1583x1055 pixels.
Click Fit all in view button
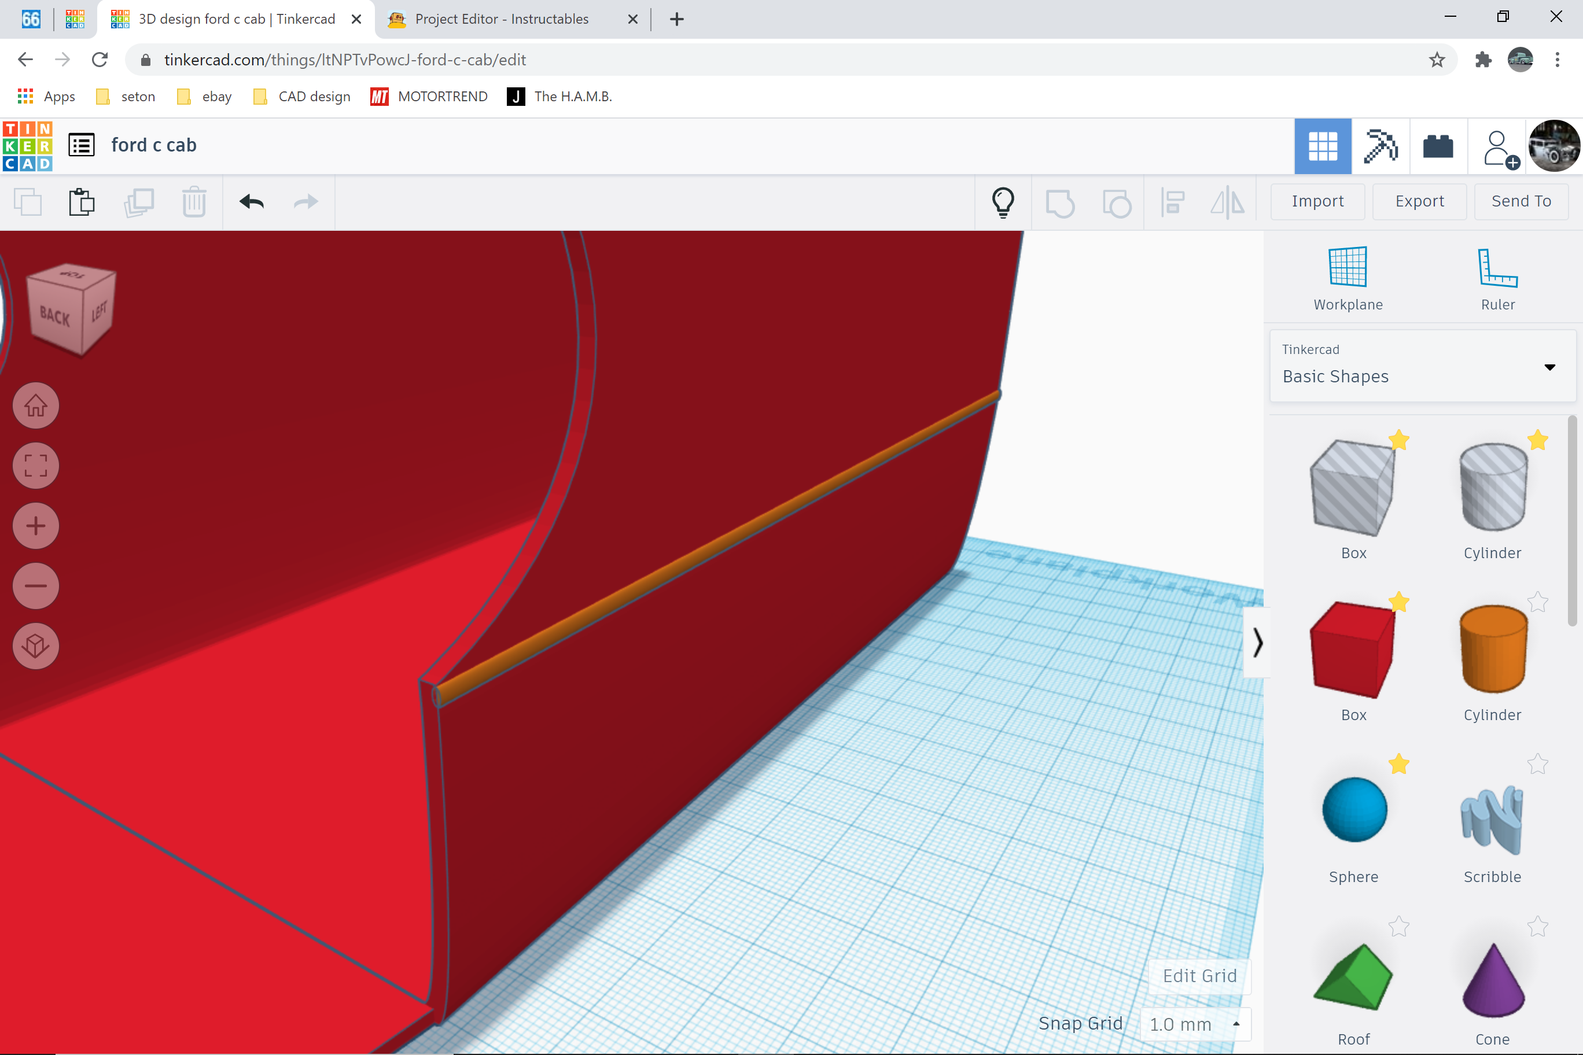(x=36, y=466)
